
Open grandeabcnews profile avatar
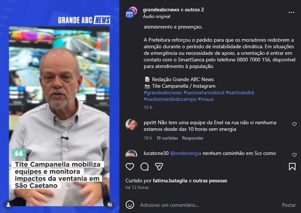tap(131, 12)
